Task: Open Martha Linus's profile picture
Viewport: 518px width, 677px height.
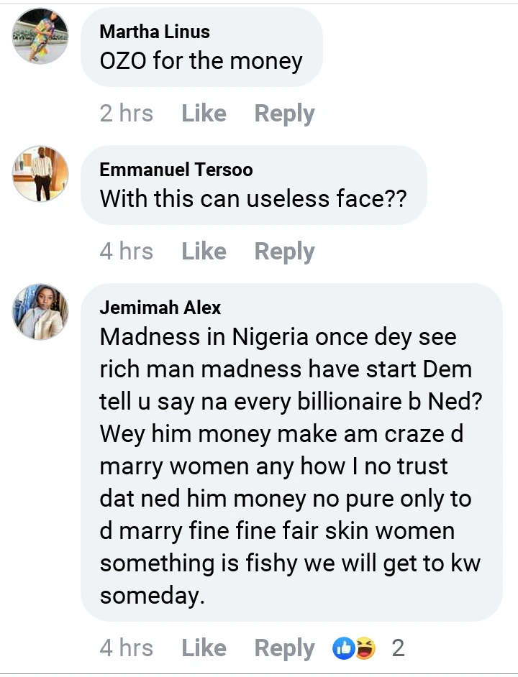Action: tap(40, 36)
